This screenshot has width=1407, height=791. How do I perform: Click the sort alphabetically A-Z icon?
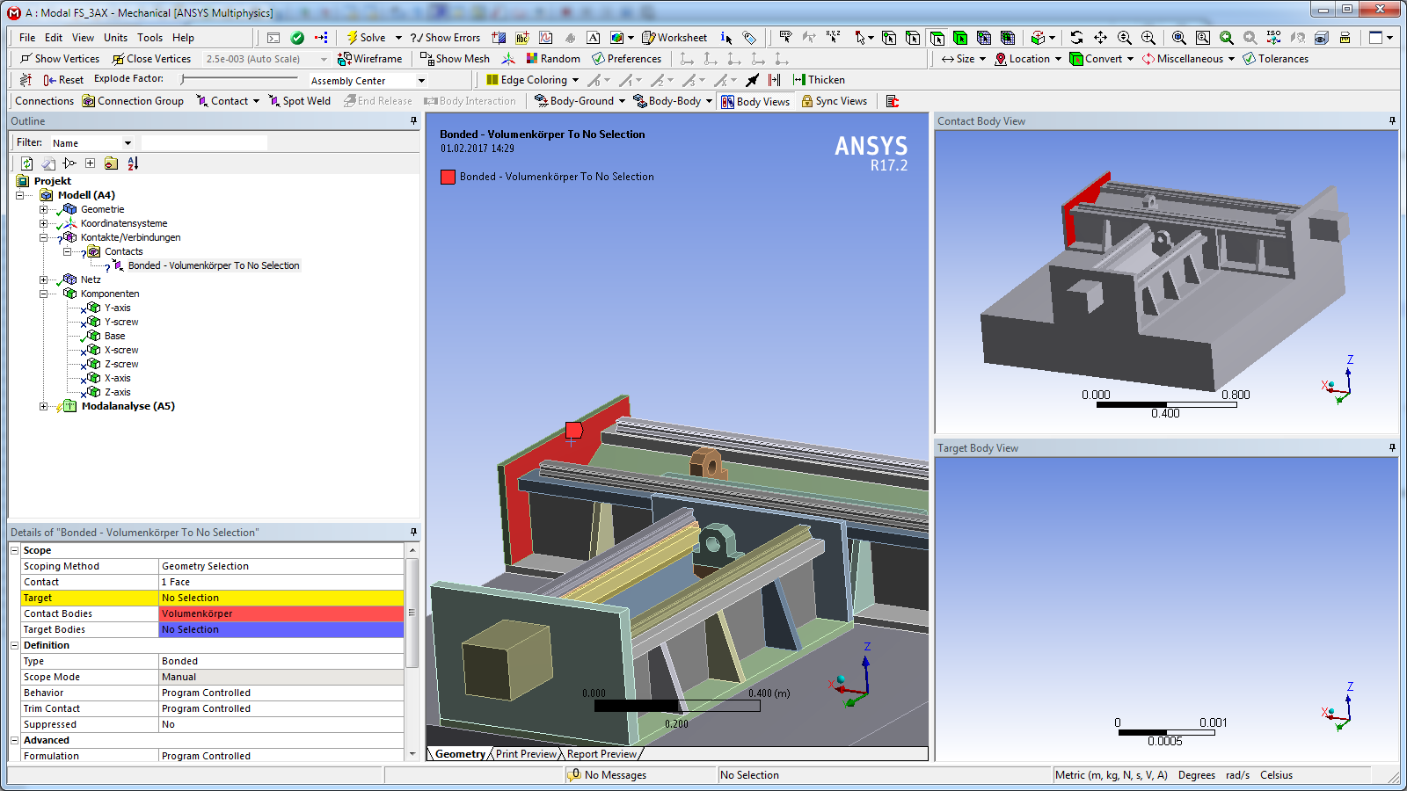click(133, 163)
